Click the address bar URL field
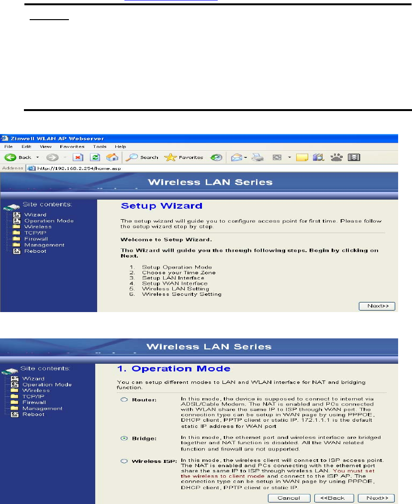Screen dimensions: 412x504 (212, 168)
